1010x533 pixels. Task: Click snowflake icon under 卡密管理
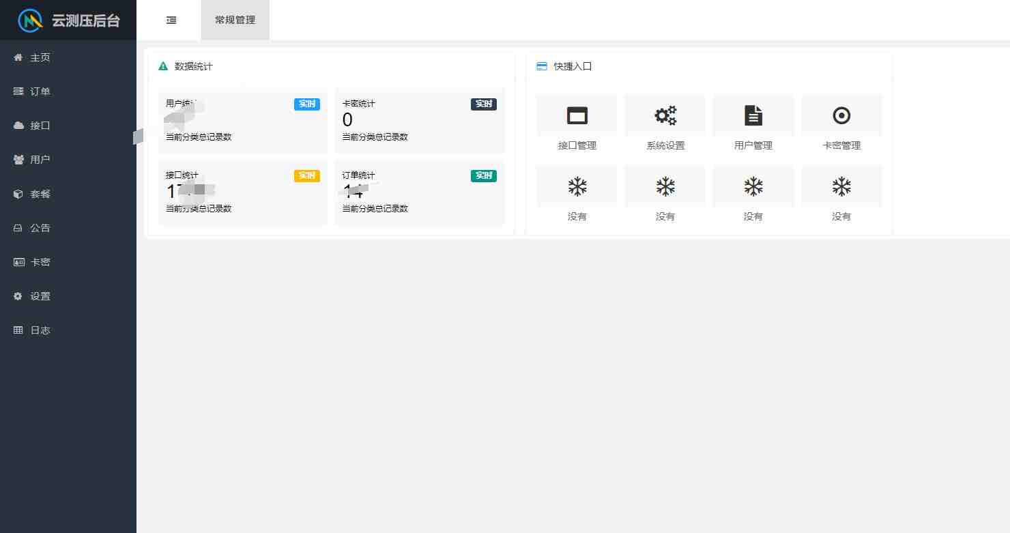click(841, 186)
